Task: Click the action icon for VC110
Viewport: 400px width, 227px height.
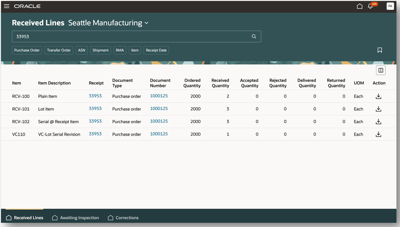Action: click(x=379, y=134)
